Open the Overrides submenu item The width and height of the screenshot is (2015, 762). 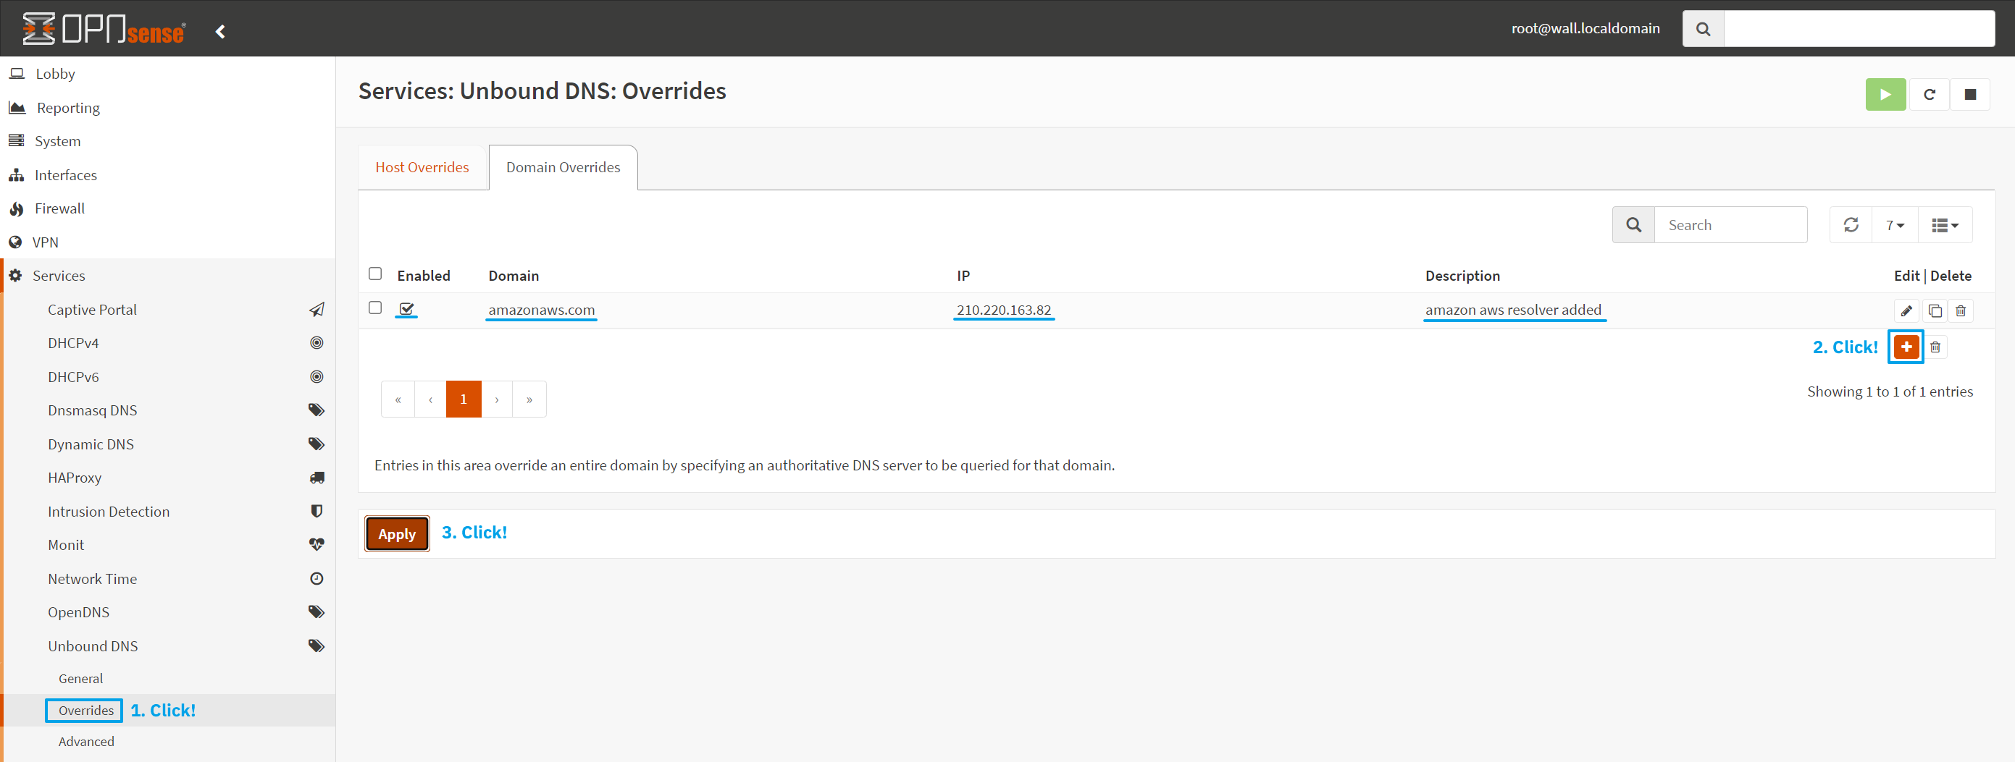click(86, 711)
